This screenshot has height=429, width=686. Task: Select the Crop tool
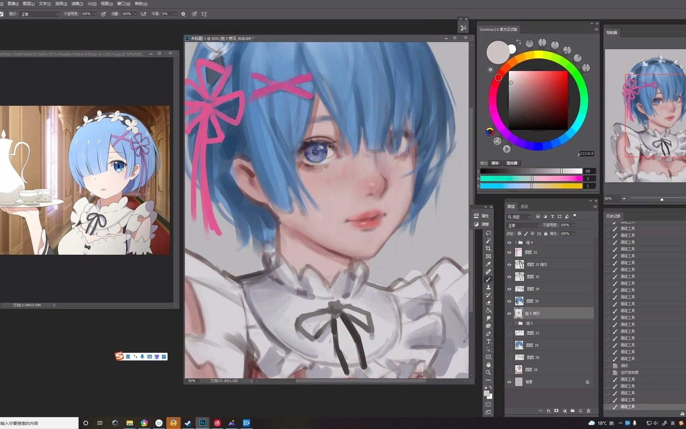[x=488, y=249]
